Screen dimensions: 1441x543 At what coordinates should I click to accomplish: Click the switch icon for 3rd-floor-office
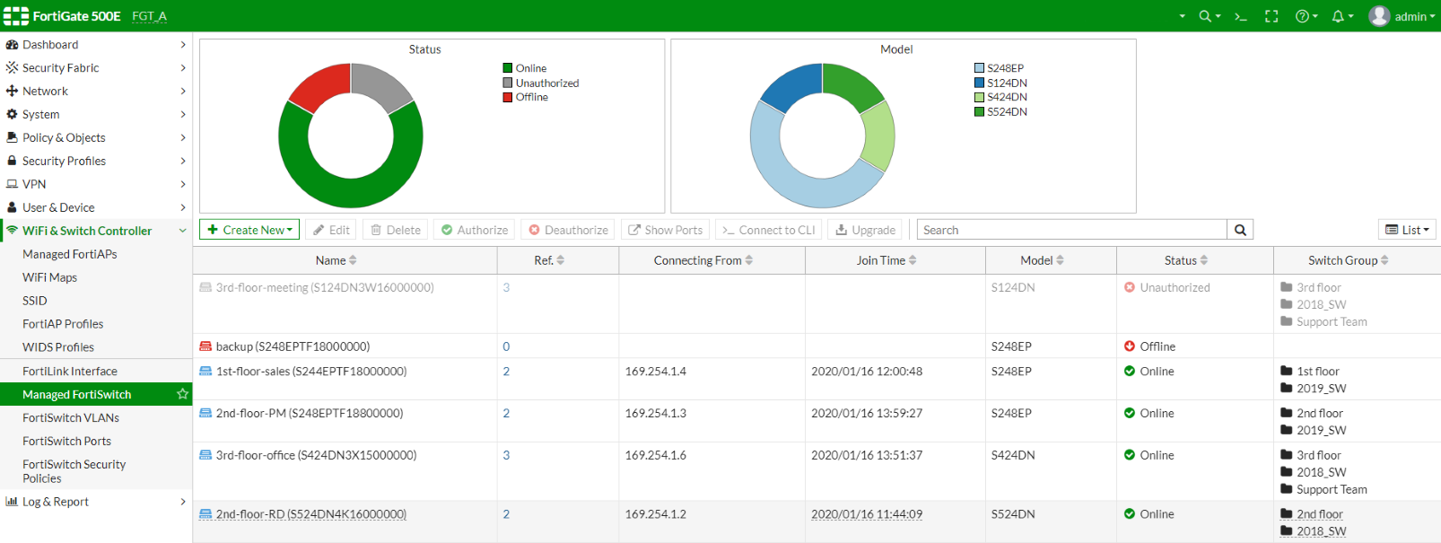[x=205, y=455]
